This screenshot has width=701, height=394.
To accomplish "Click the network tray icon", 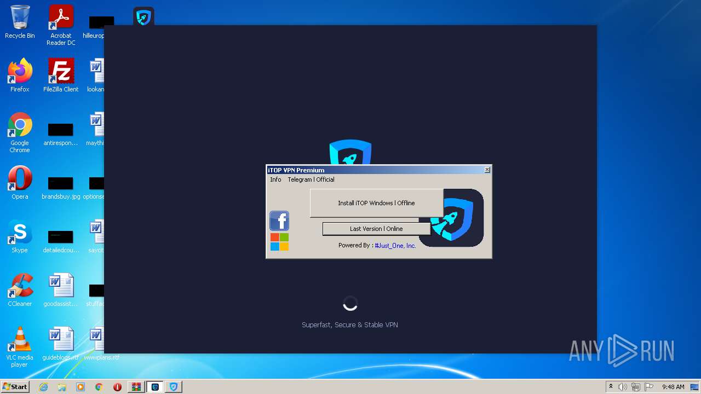I will [636, 387].
